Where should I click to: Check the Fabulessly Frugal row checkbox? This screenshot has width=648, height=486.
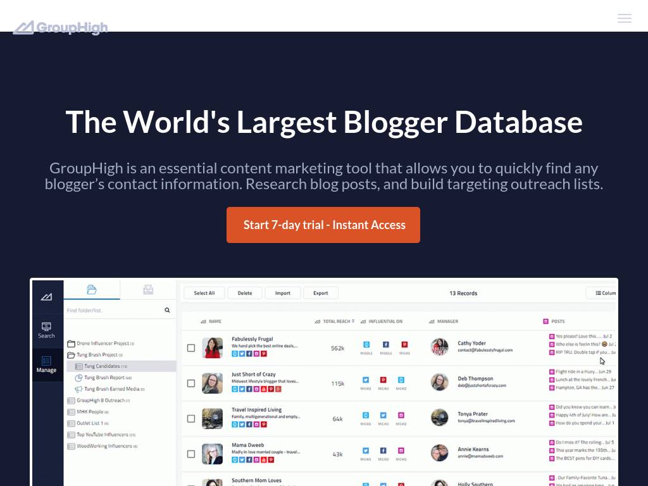point(191,348)
